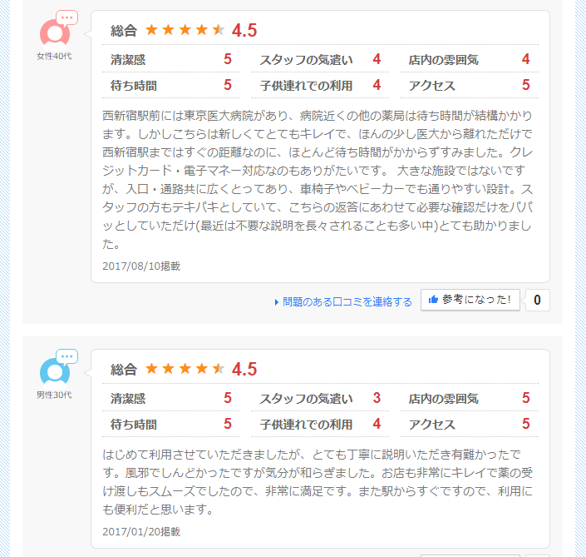Click the star rating in the first review

[185, 30]
